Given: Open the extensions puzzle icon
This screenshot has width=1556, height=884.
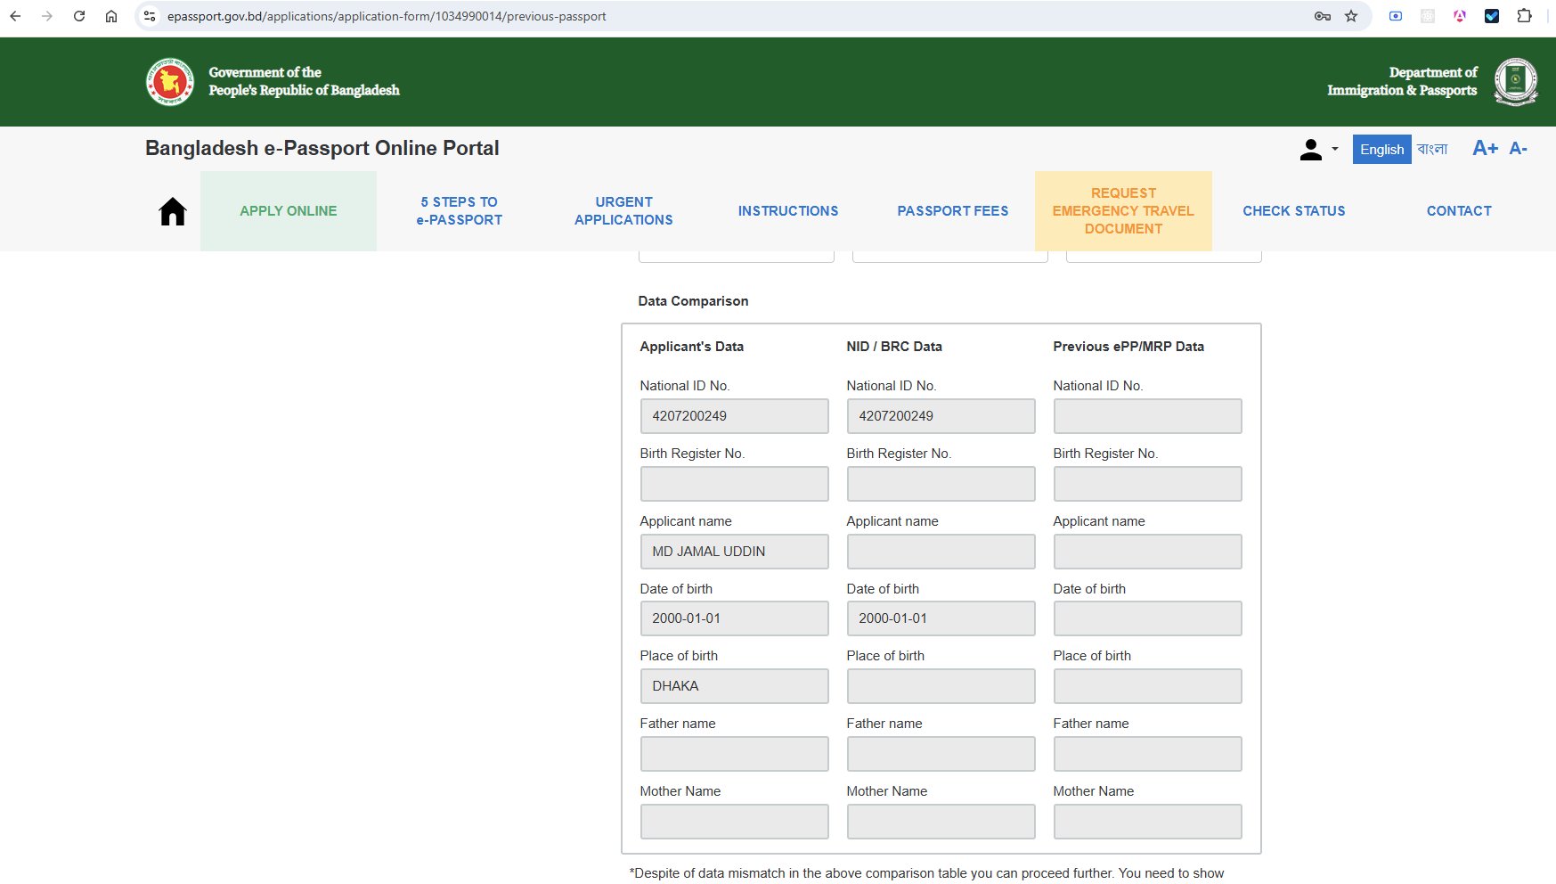Looking at the screenshot, I should pyautogui.click(x=1524, y=16).
